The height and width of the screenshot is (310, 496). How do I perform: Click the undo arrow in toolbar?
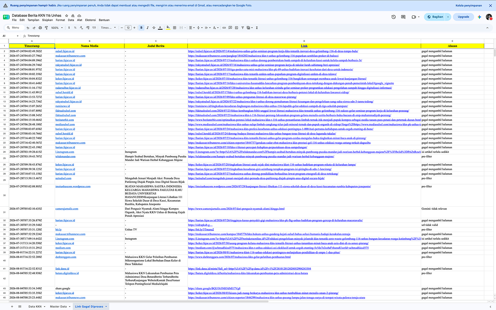click(28, 28)
